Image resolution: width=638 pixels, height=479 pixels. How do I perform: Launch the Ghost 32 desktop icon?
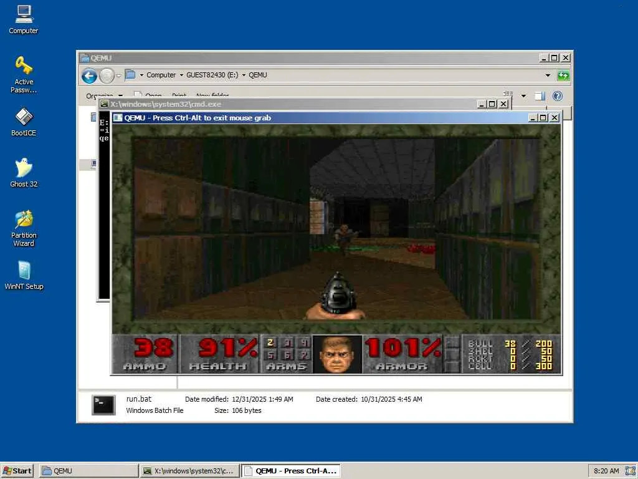click(24, 173)
